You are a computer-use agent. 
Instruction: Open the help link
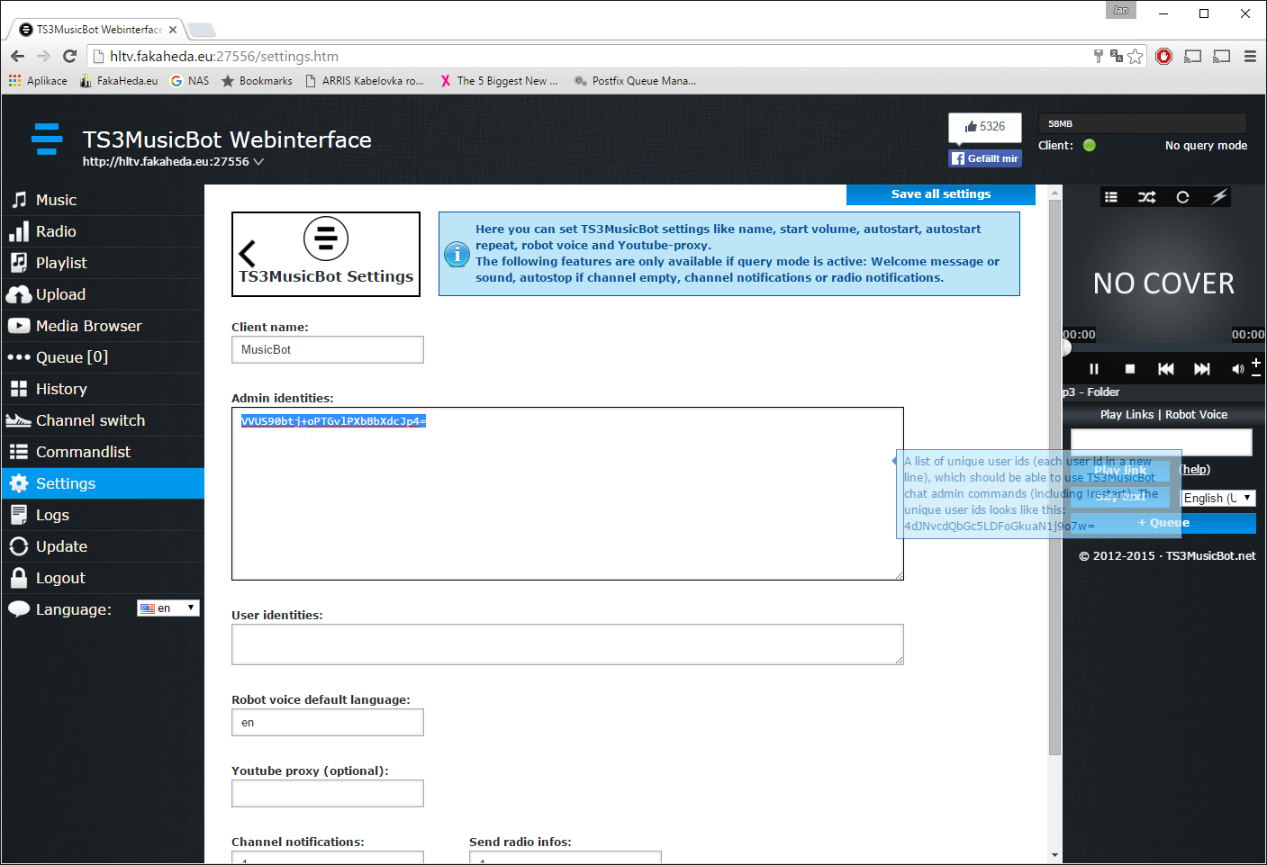(1195, 470)
